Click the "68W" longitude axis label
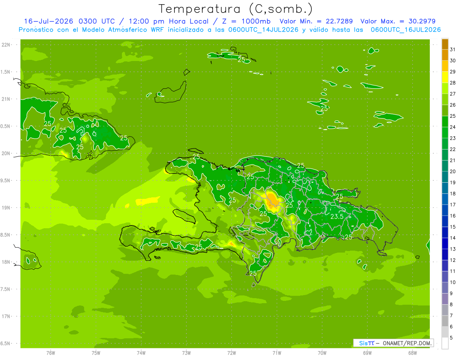Image resolution: width=463 pixels, height=358 pixels. point(412,353)
